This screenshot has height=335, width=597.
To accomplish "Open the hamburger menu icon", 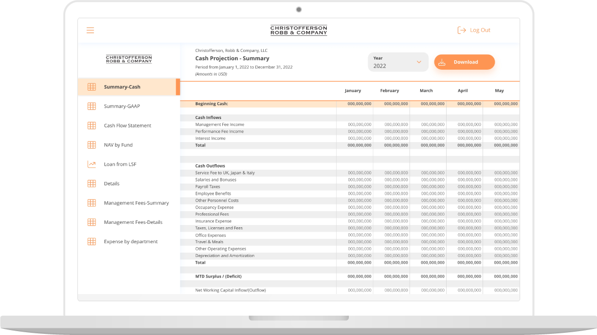I will click(90, 30).
